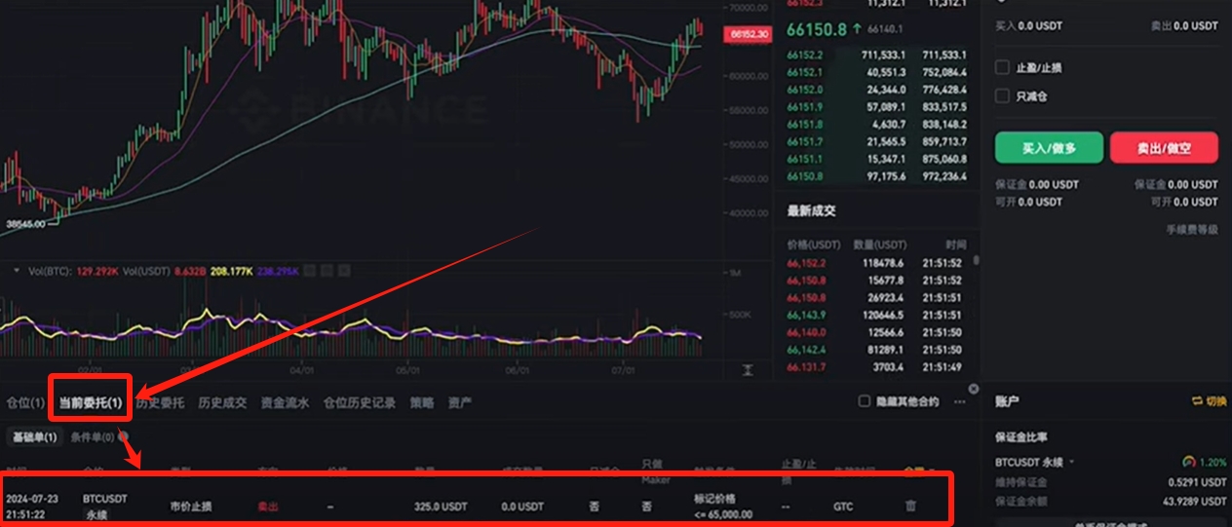Image resolution: width=1232 pixels, height=527 pixels.
Task: Click the 1.20% margin ratio value
Action: coord(1213,462)
